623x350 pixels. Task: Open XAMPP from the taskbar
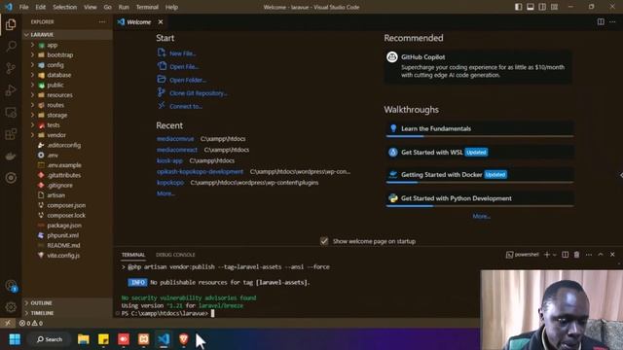click(x=143, y=339)
